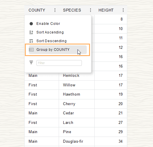The height and width of the screenshot is (147, 153).
Task: Click the Sort Ascending arrow icon
Action: coord(31,32)
